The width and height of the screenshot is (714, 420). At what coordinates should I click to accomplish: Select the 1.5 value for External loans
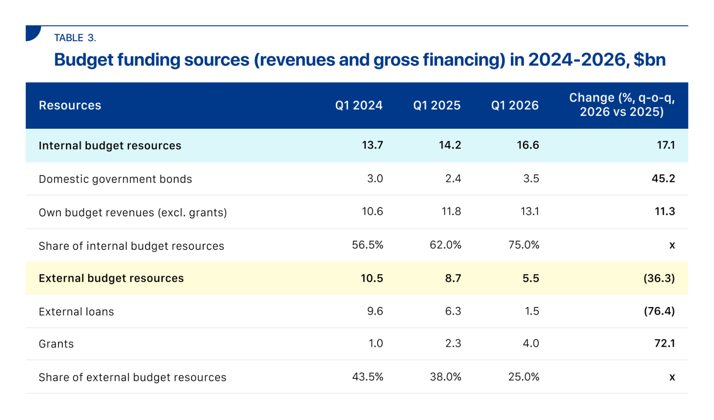click(532, 311)
